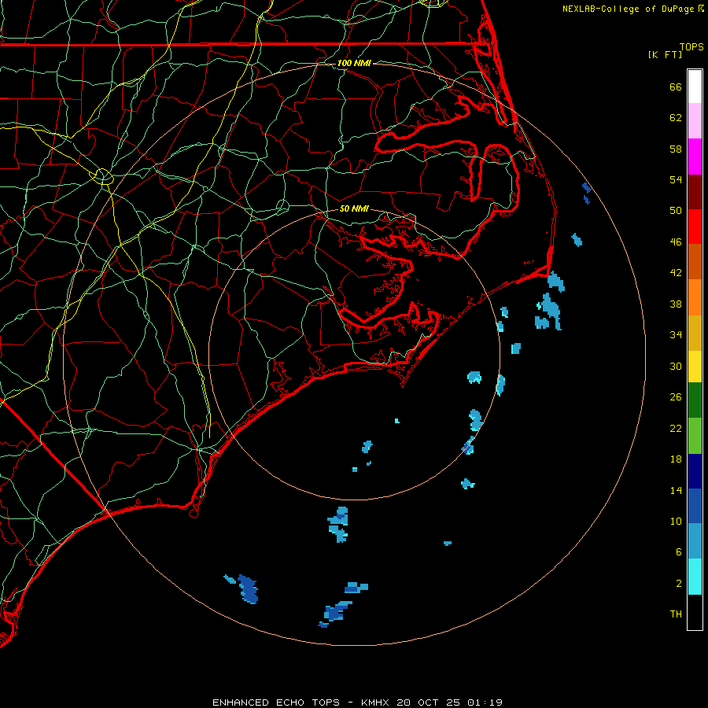Screen dimensions: 708x708
Task: Click the '22' legend value label
Action: [x=676, y=428]
